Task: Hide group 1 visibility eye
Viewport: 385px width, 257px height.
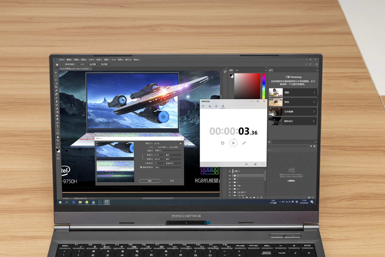Action: point(230,182)
